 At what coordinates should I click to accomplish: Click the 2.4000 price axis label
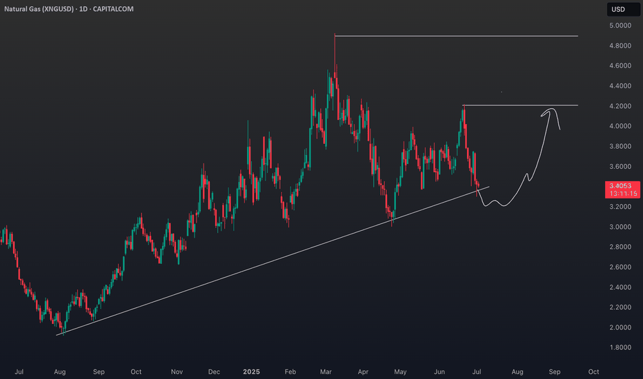(x=620, y=287)
